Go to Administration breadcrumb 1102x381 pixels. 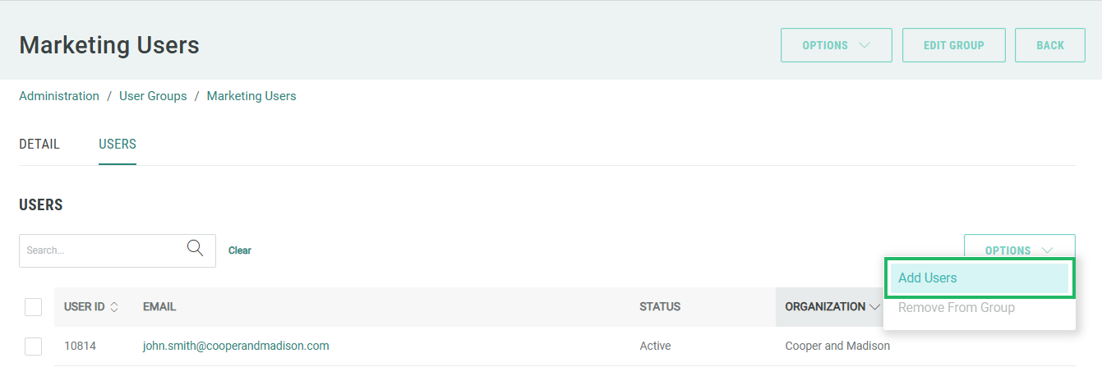tap(59, 96)
